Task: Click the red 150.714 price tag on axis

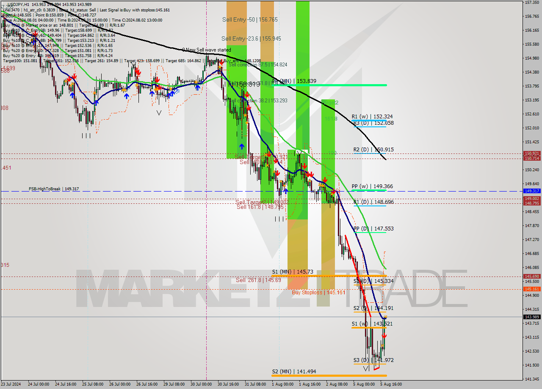Action: point(532,158)
